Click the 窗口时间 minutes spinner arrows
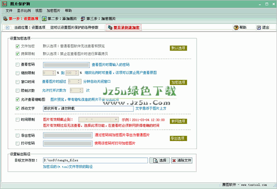The image size is (277, 189). pyautogui.click(x=79, y=82)
